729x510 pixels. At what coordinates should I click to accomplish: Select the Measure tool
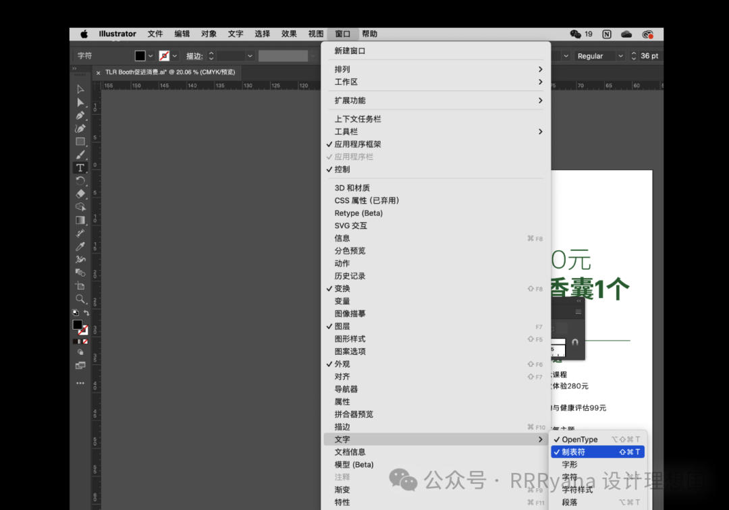pyautogui.click(x=80, y=233)
